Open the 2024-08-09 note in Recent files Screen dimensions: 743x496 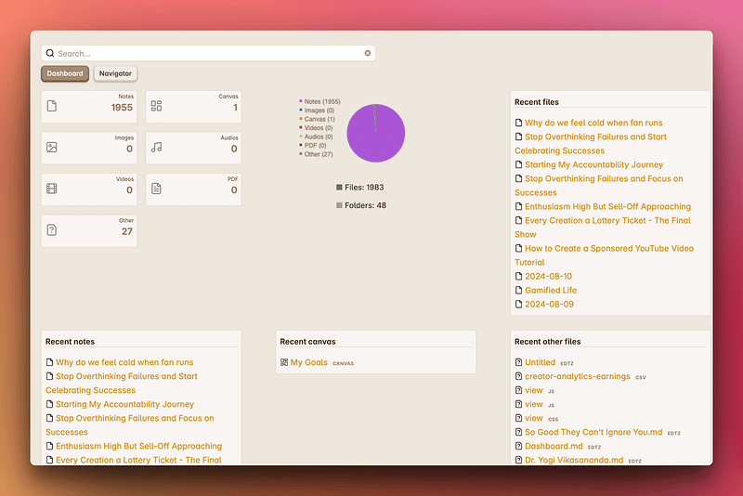[x=549, y=304]
